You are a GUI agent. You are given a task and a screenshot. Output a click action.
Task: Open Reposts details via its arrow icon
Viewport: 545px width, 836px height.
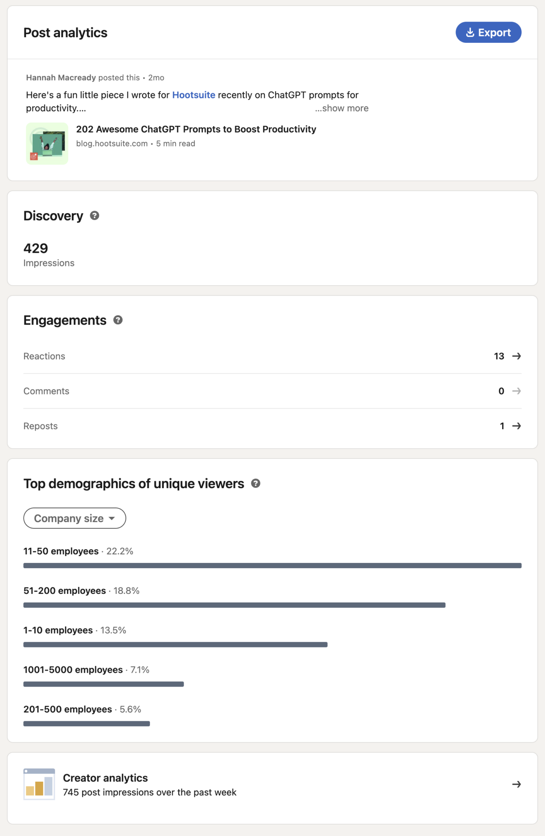(x=517, y=426)
